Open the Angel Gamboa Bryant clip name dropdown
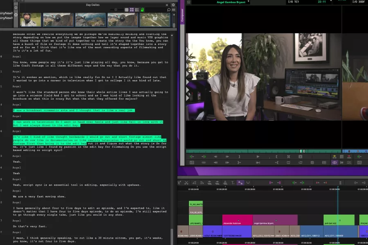 click(249, 2)
